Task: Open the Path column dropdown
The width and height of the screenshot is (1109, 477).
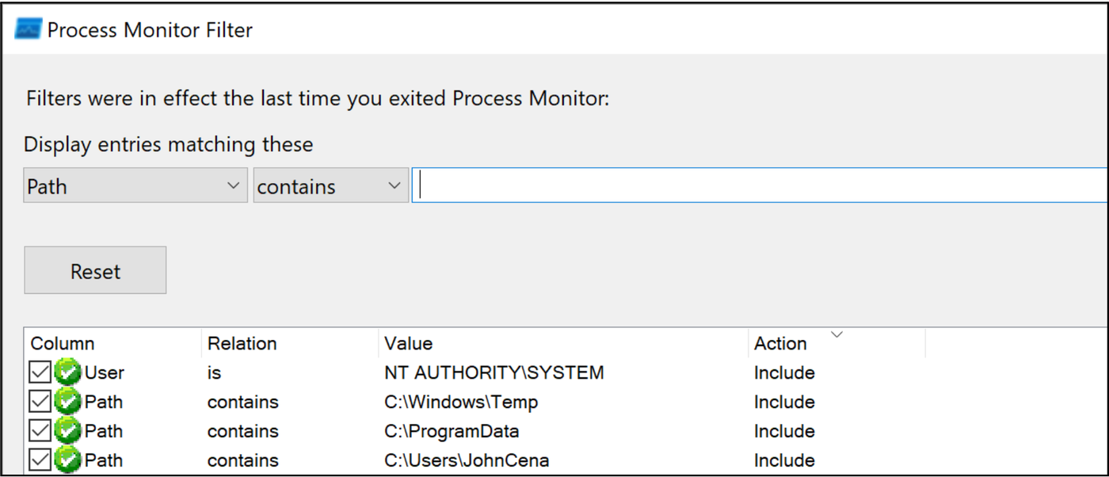Action: tap(135, 185)
